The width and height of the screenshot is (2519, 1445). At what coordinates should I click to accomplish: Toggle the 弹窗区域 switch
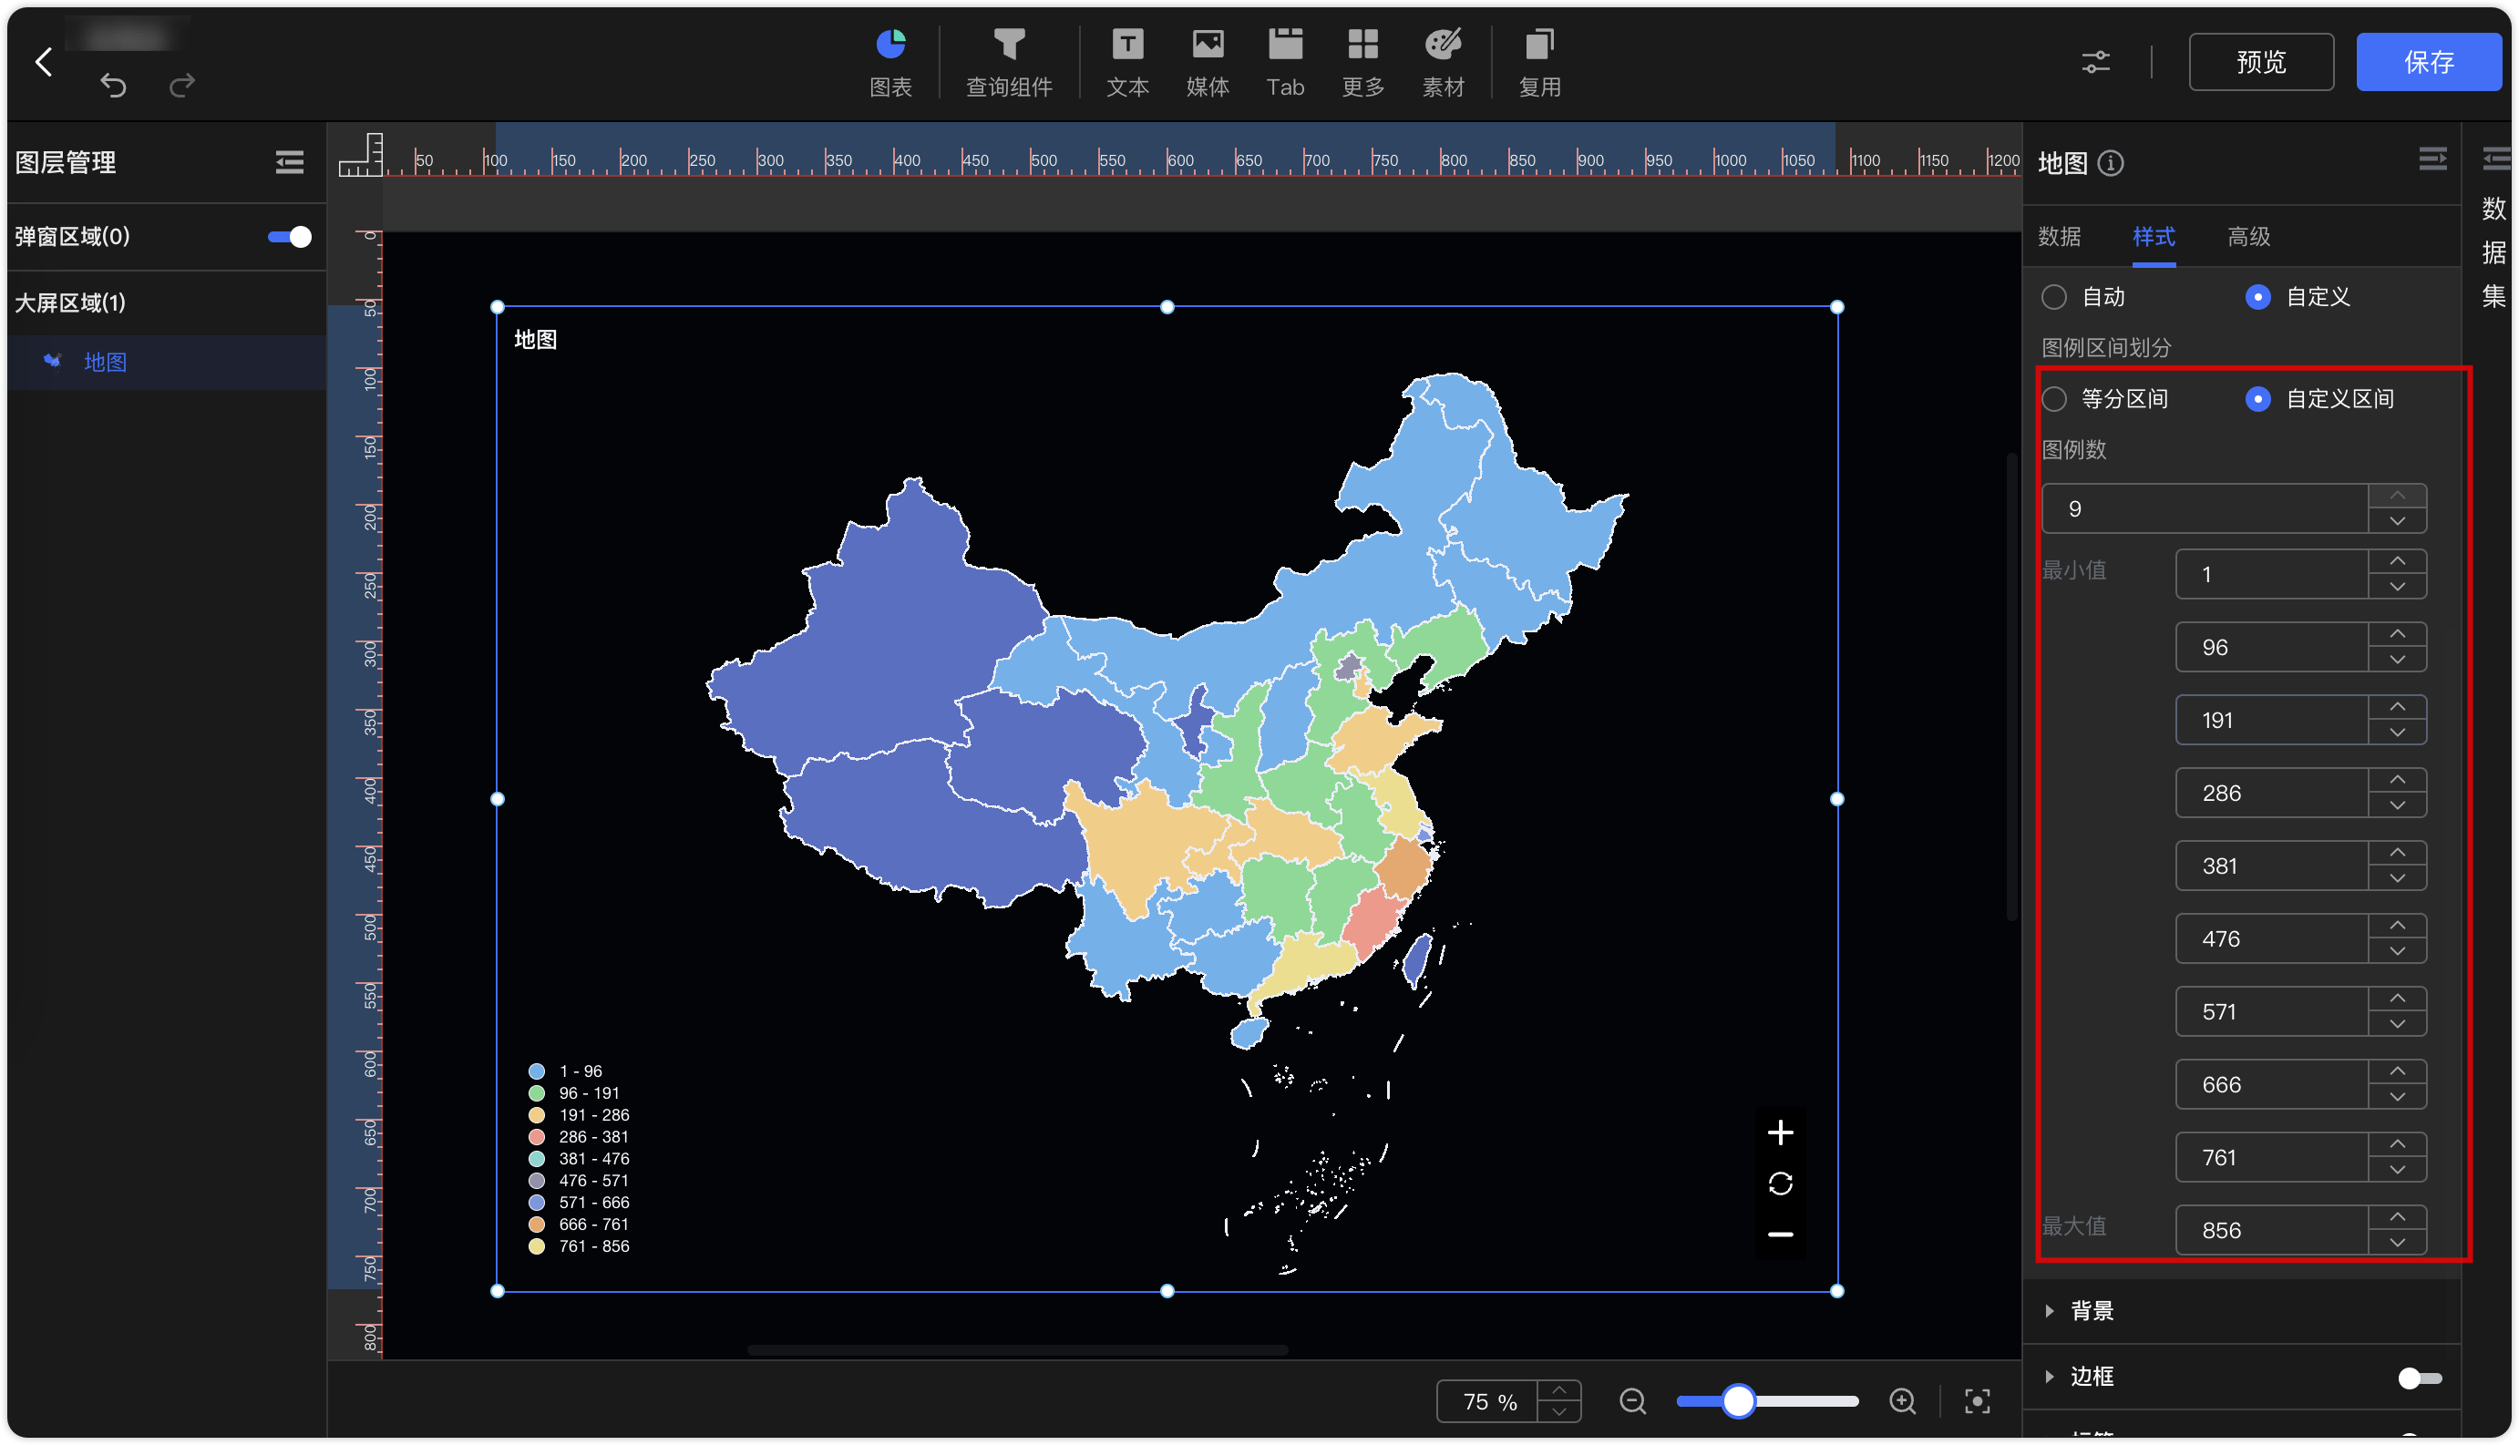coord(289,236)
